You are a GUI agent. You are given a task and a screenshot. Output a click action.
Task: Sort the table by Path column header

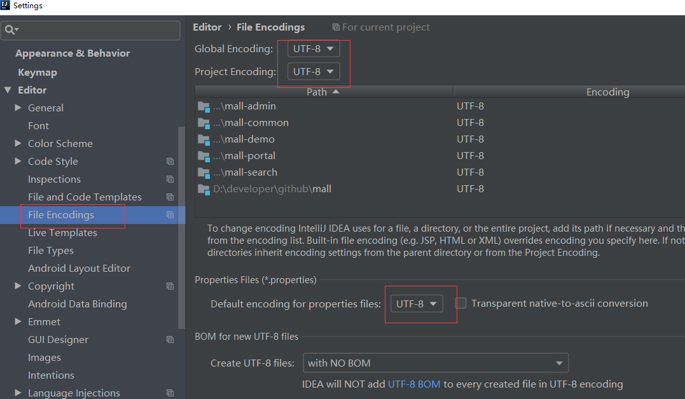[323, 92]
